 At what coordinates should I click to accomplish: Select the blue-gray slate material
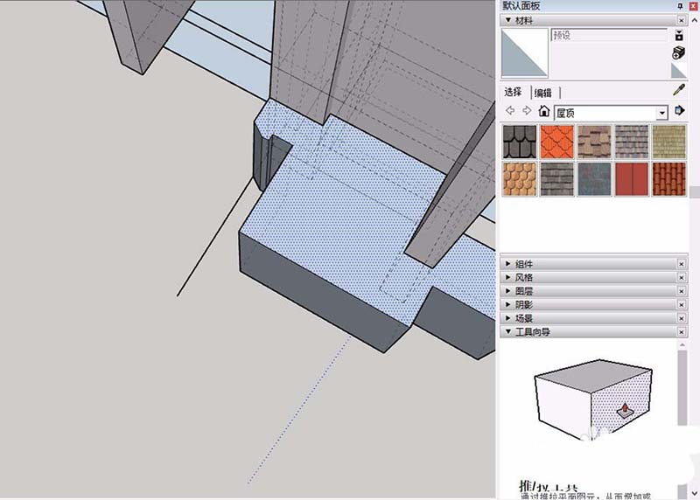click(594, 179)
